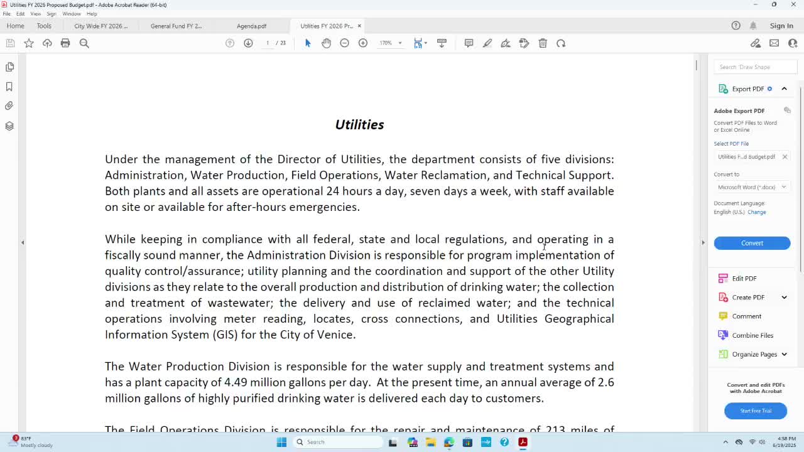This screenshot has height=452, width=804.
Task: Switch to the Tools tab
Action: (44, 26)
